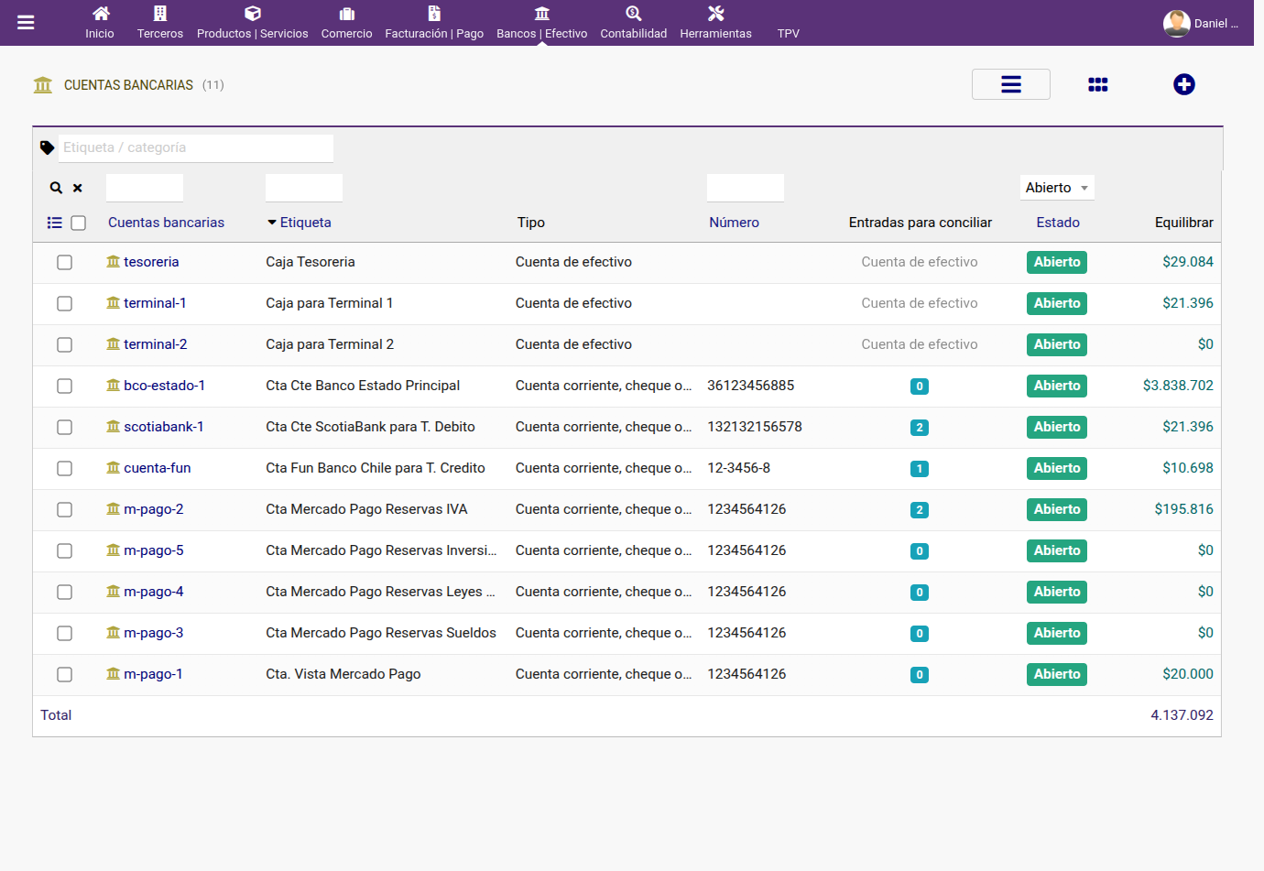Screen dimensions: 1264x871
Task: Check the tesoreria row checkbox
Action: click(64, 263)
